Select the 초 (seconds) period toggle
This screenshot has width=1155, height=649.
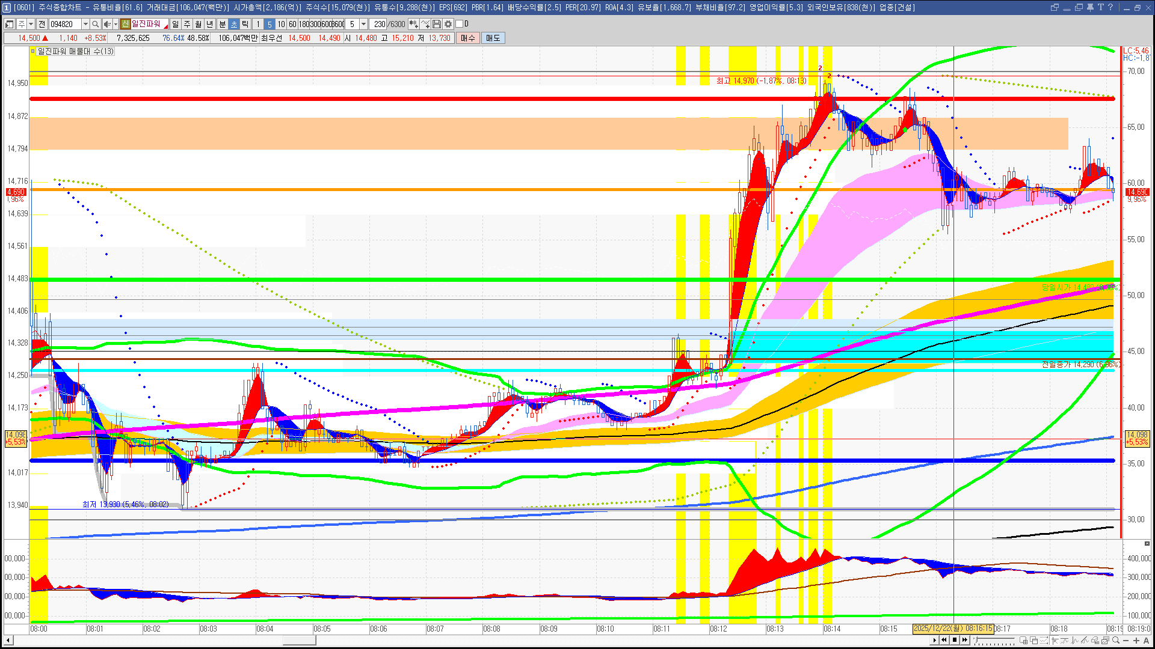point(234,24)
